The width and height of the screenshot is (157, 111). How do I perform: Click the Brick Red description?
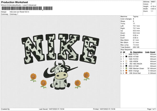[x=137, y=73]
